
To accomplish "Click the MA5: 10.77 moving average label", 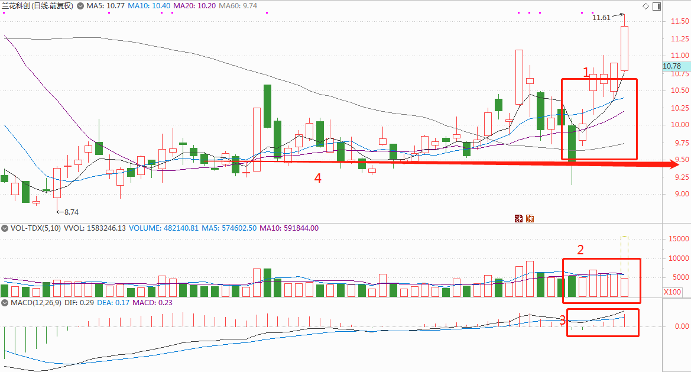I will click(105, 6).
